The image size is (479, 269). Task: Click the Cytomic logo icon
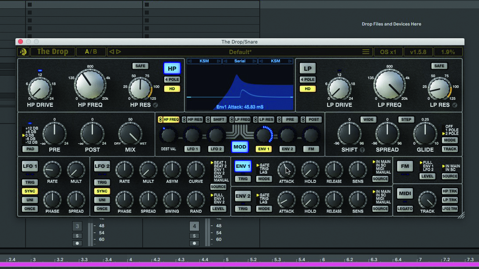[x=23, y=52]
